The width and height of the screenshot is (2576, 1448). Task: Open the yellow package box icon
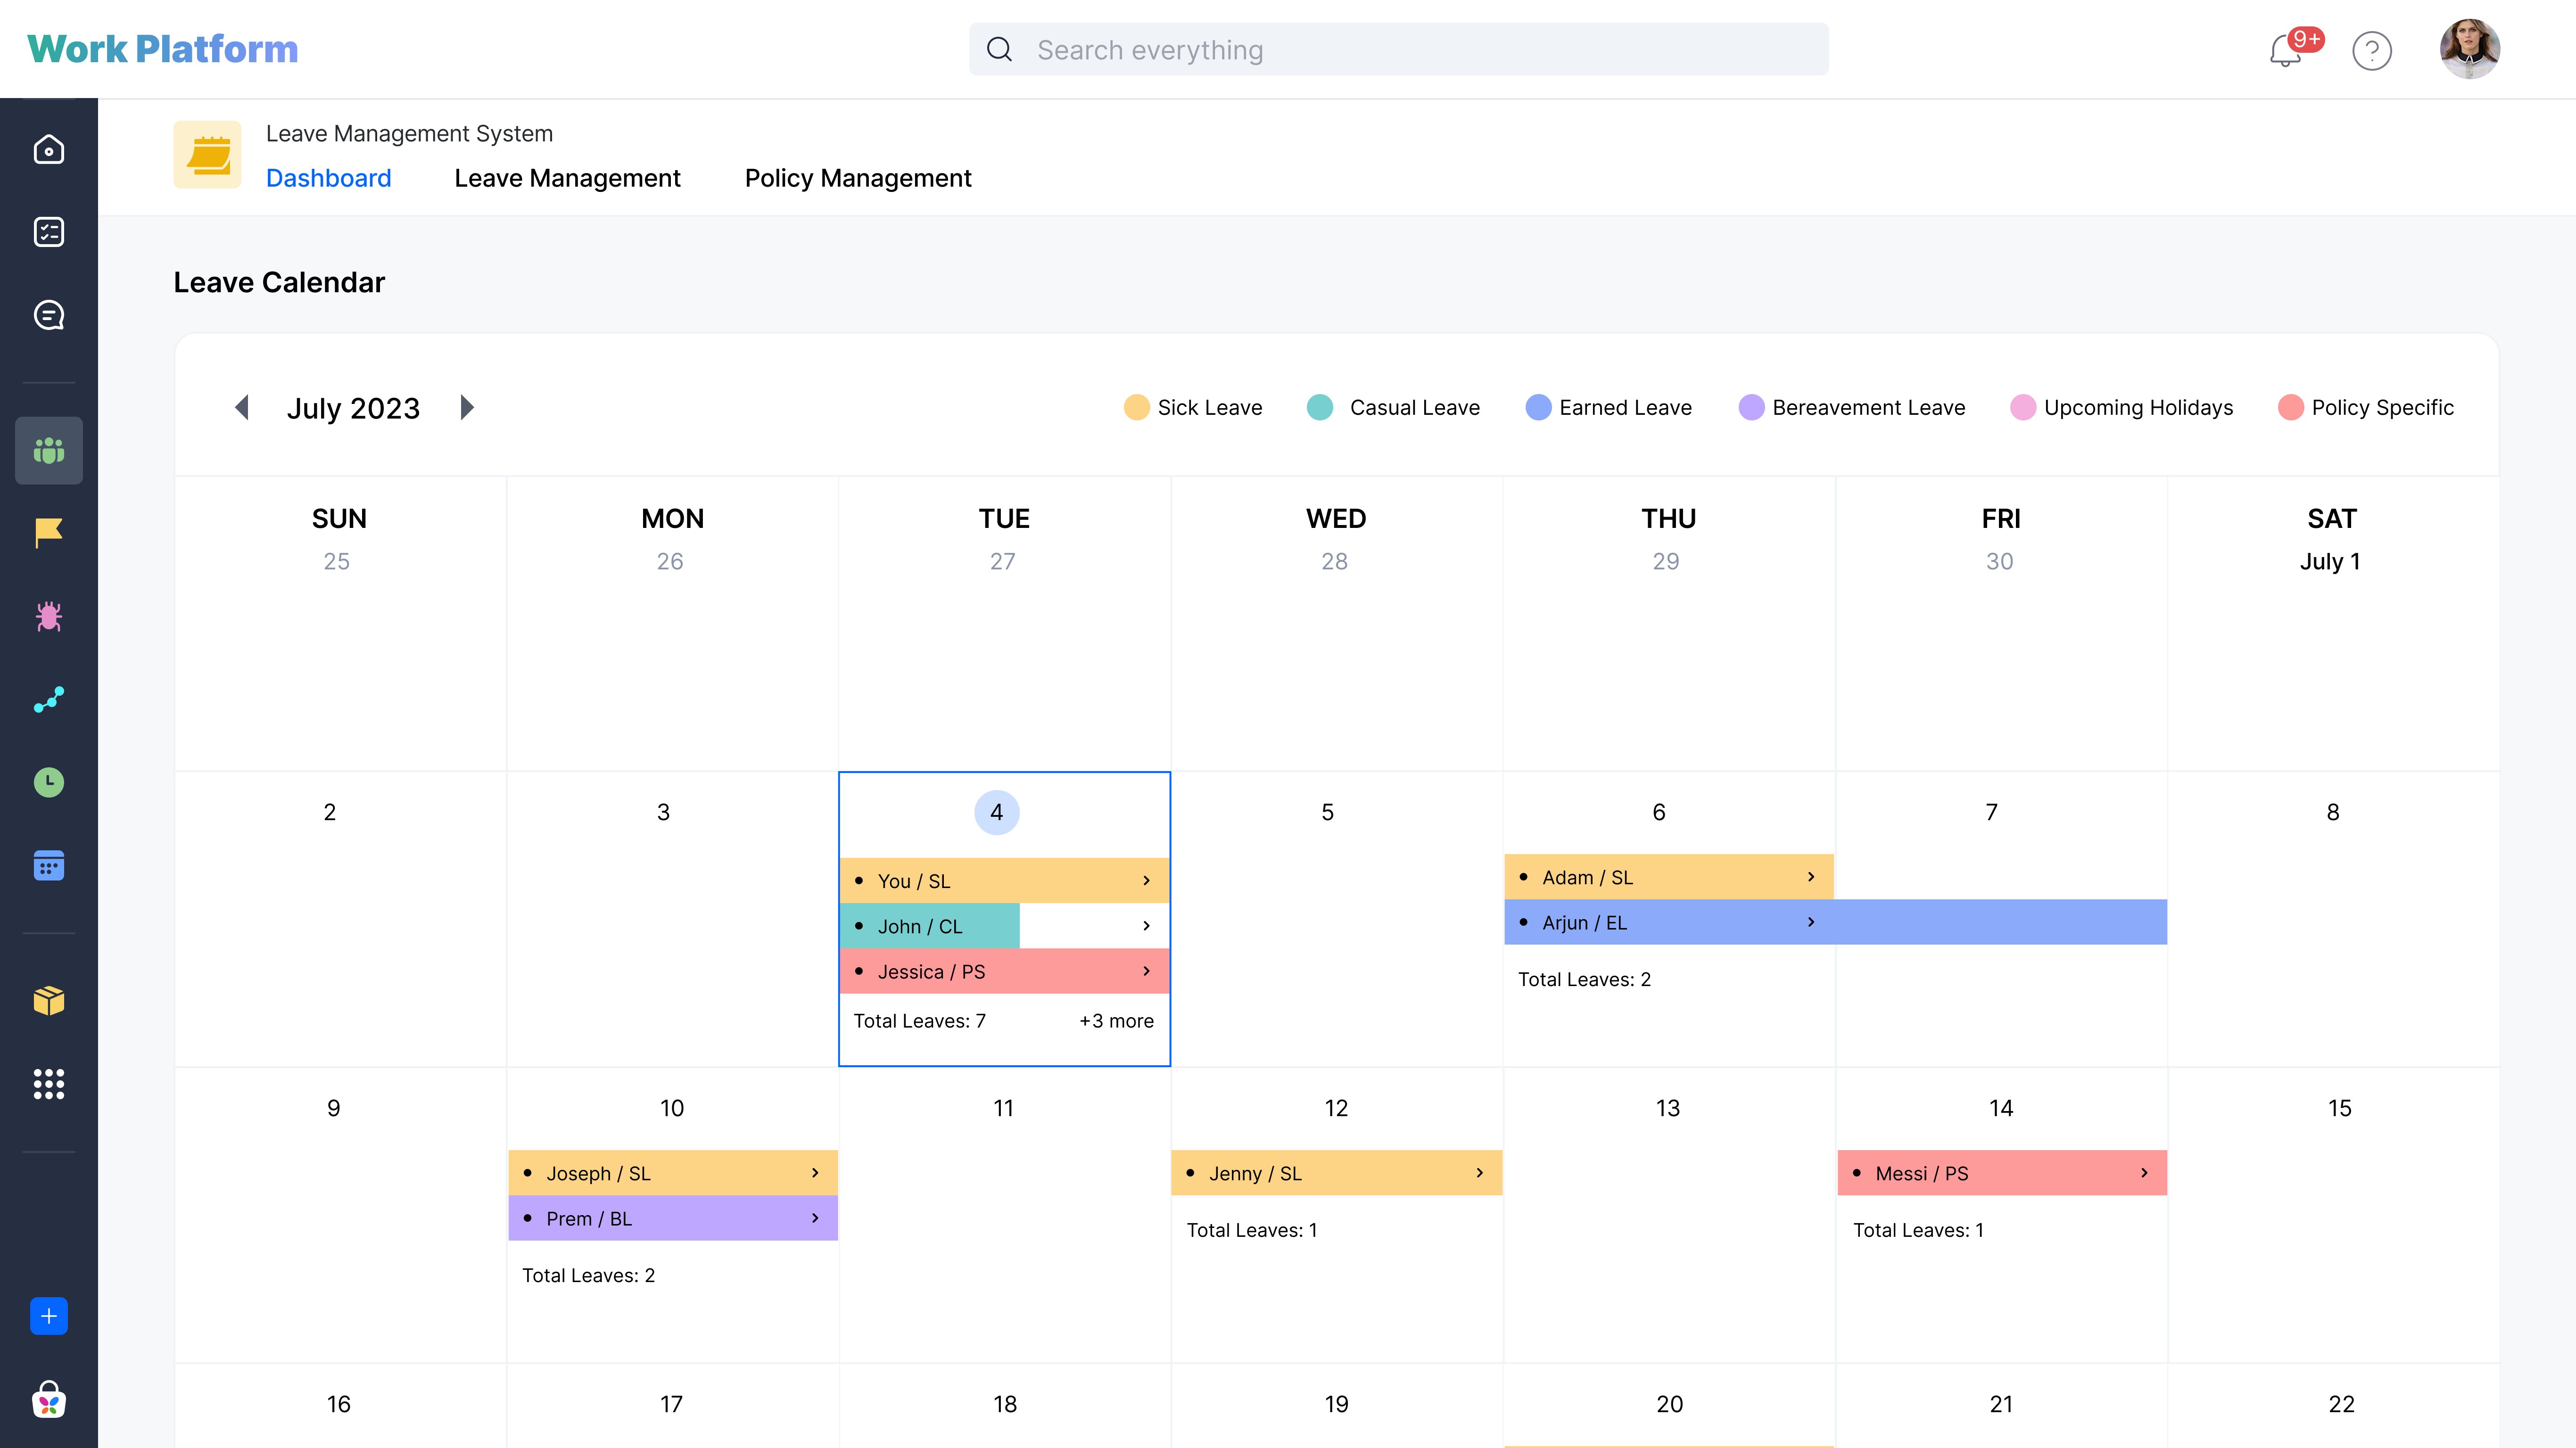[48, 1000]
